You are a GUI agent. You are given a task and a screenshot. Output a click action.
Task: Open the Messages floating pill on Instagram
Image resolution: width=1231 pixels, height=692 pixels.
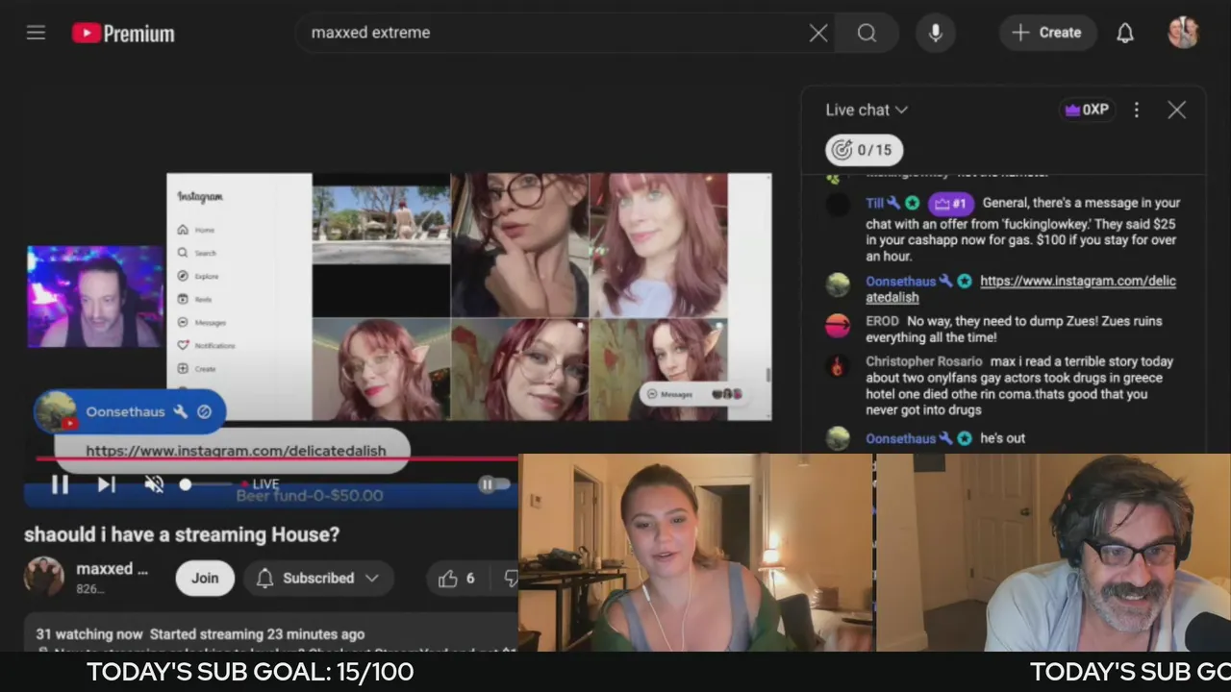point(693,394)
